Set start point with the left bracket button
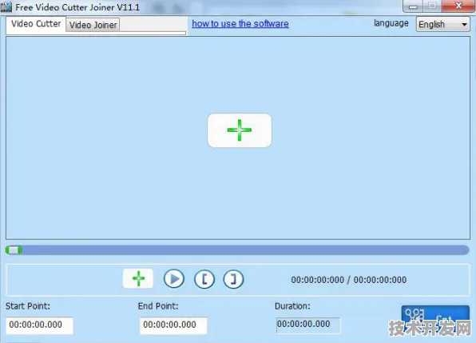This screenshot has width=476, height=343. coord(204,279)
